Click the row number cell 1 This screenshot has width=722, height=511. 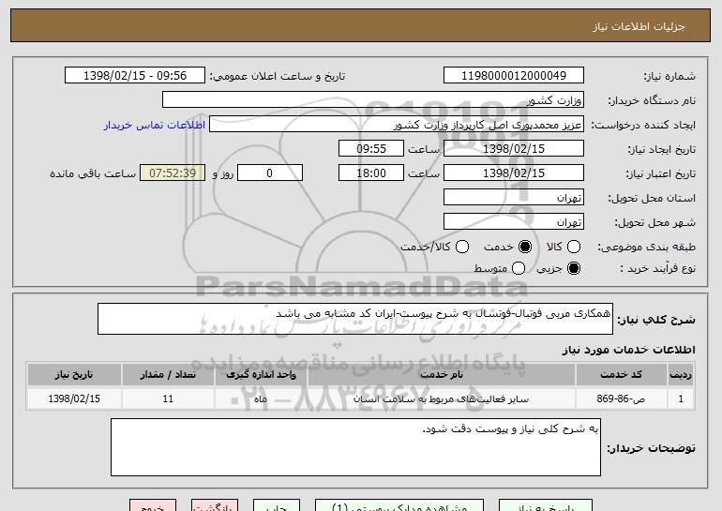681,398
